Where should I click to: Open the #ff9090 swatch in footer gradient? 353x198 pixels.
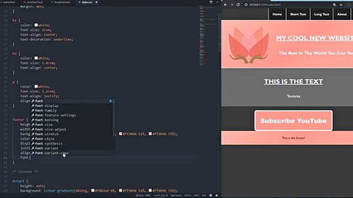pyautogui.click(x=120, y=134)
